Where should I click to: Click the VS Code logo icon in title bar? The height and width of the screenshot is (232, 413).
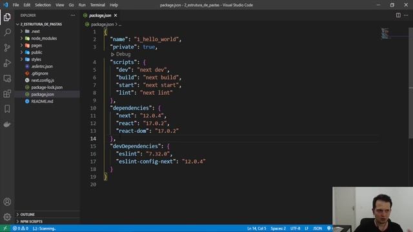coord(6,5)
